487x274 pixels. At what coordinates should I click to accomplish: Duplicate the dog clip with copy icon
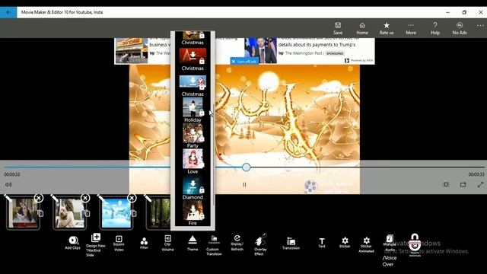click(x=87, y=213)
